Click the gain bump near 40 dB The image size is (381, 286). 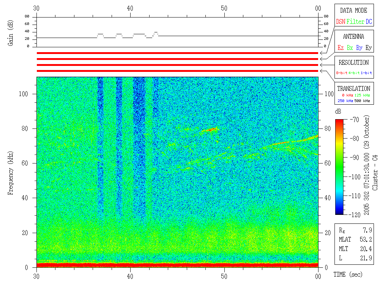(x=156, y=32)
